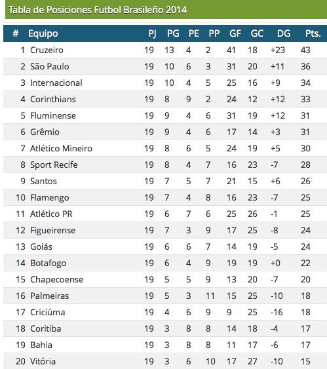Select the Grêmio team name
The width and height of the screenshot is (327, 369).
pos(45,132)
